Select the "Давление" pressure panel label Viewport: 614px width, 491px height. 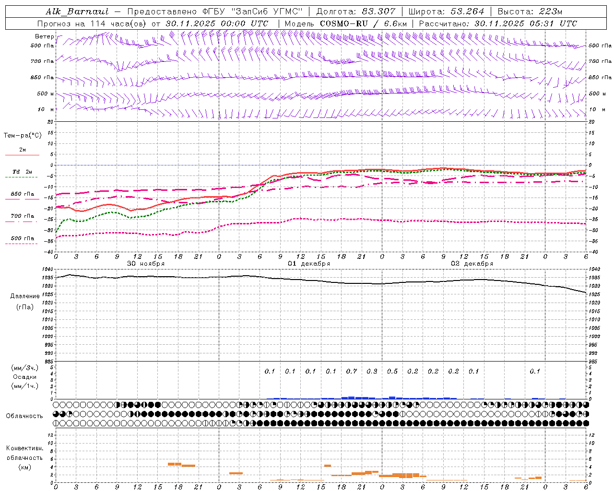click(25, 296)
